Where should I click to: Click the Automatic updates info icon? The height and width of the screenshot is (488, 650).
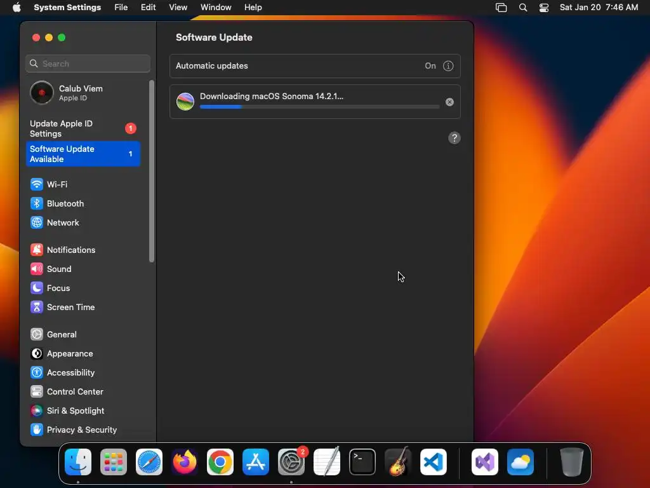pos(448,66)
